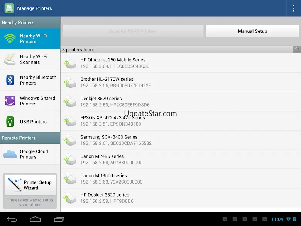The image size is (301, 226).
Task: Open Nearby Bluetooth Printers
Action: click(x=30, y=80)
